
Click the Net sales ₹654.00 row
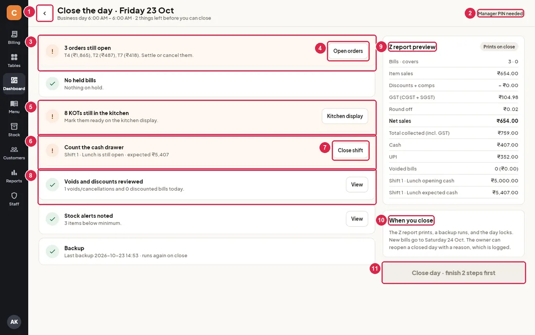coord(453,121)
